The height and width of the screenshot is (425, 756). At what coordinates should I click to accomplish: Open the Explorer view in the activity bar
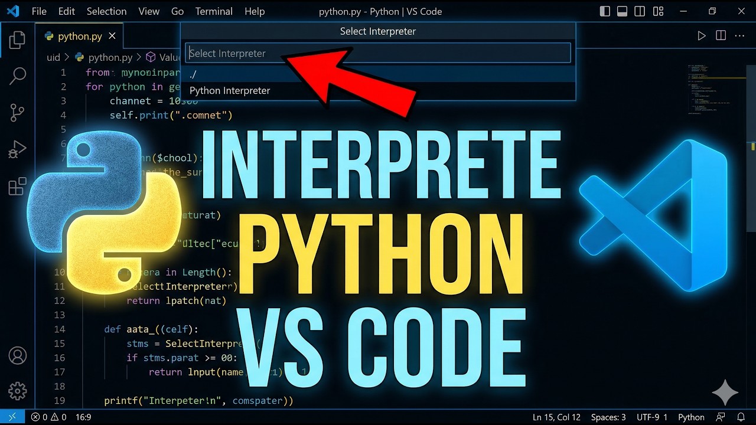(x=17, y=40)
